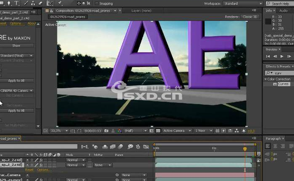Toggle Brainstorm icon in timeline

[130, 147]
